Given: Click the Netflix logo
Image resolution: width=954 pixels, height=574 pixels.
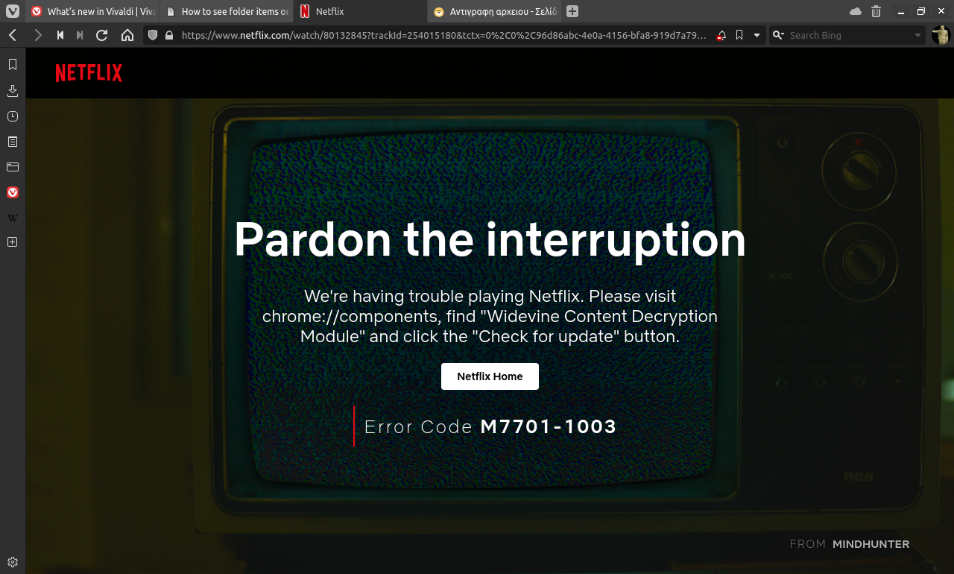Looking at the screenshot, I should pyautogui.click(x=89, y=72).
